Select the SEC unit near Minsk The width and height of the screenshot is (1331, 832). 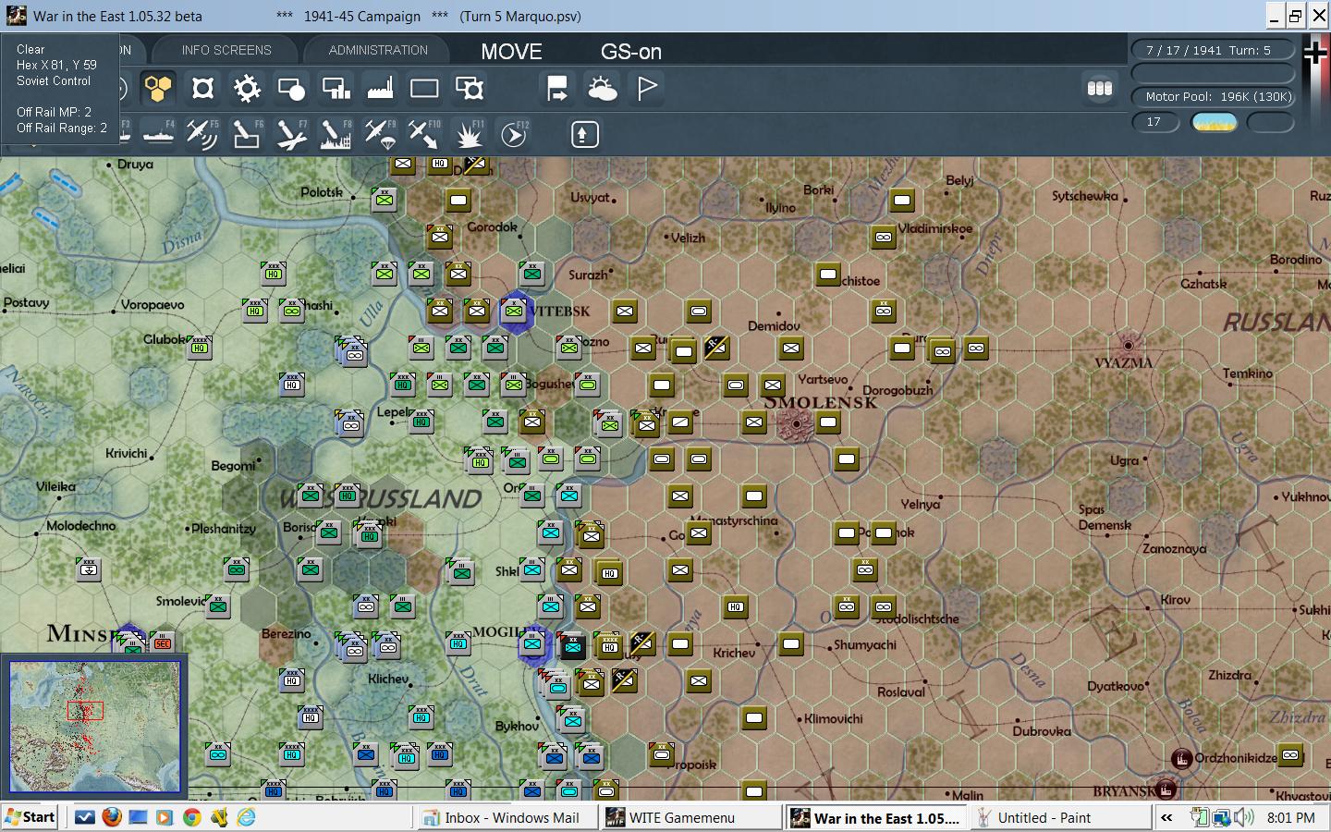click(x=163, y=642)
